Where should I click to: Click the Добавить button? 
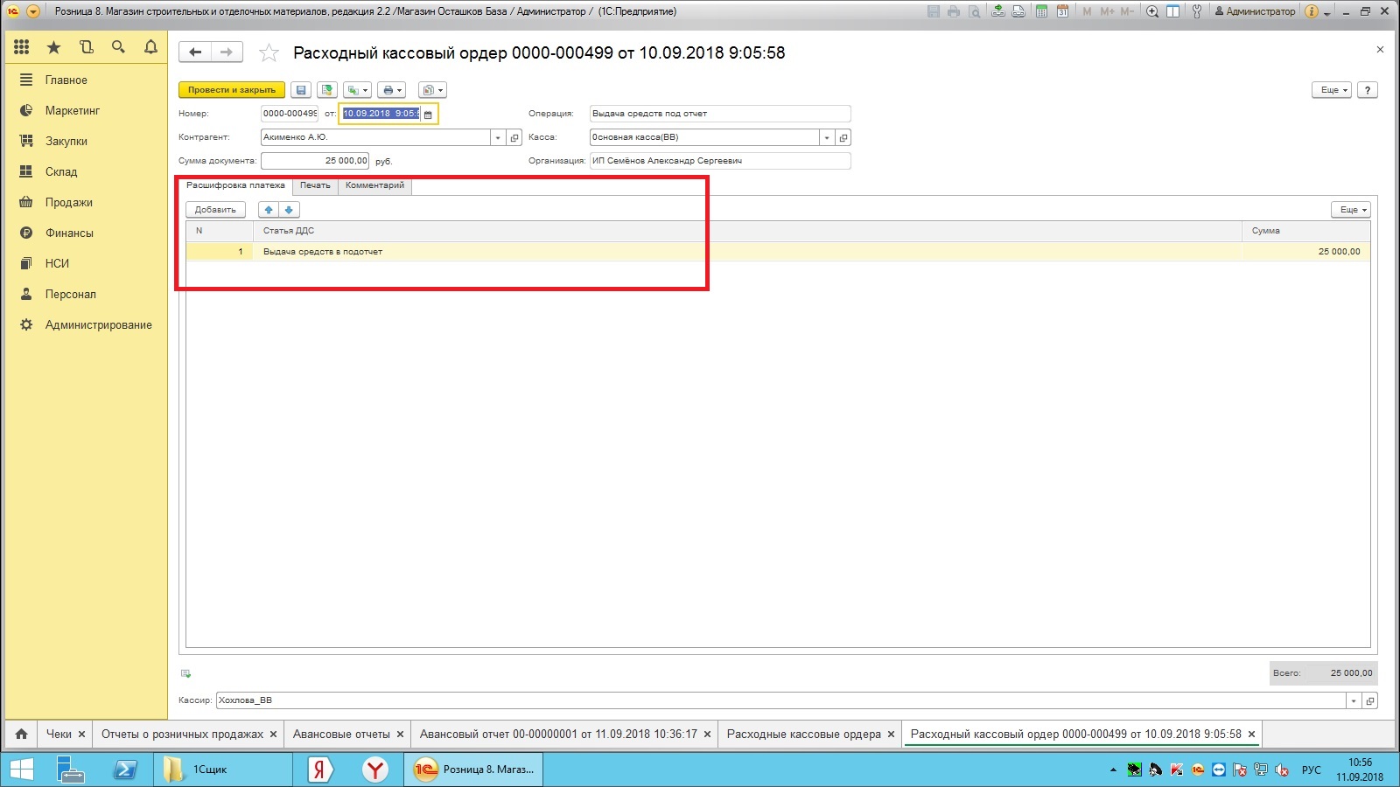pos(215,210)
